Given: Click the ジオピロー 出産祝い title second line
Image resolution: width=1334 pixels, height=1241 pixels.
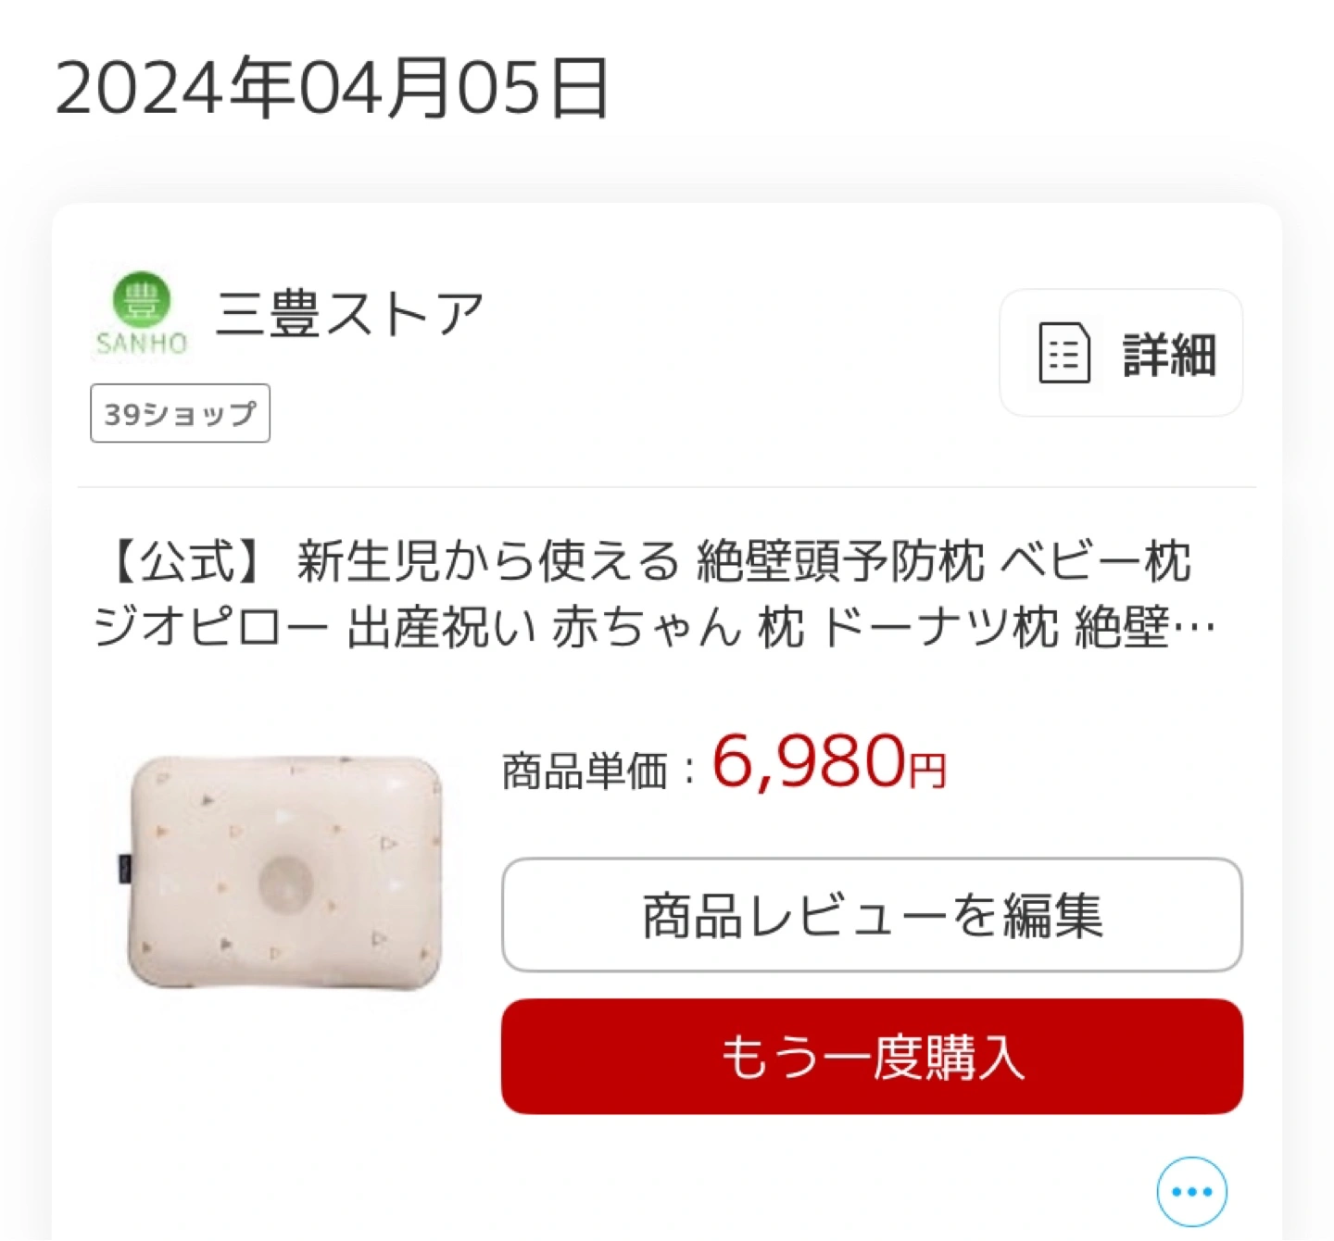Looking at the screenshot, I should [655, 628].
